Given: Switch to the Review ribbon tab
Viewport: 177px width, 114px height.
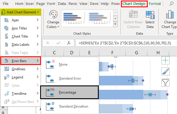Looking at the screenshot, I should (x=73, y=4).
